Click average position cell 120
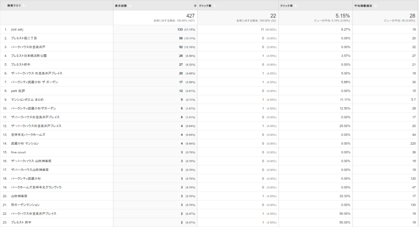Screen dimensions: 419x227 [x=413, y=178]
